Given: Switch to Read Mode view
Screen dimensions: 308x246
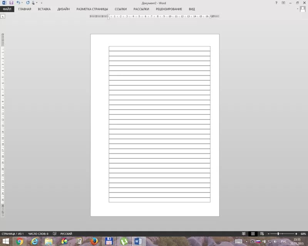Looking at the screenshot, I should [244, 234].
